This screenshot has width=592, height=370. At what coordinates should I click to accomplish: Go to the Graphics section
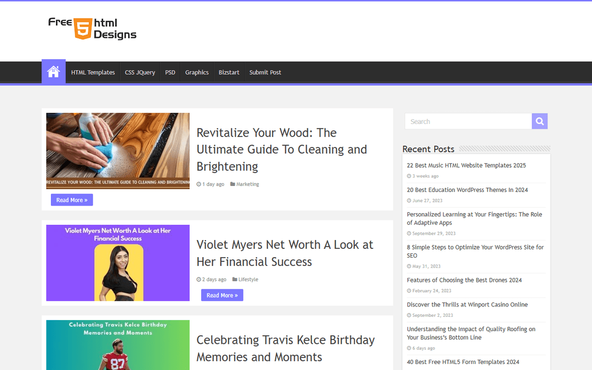tap(197, 72)
